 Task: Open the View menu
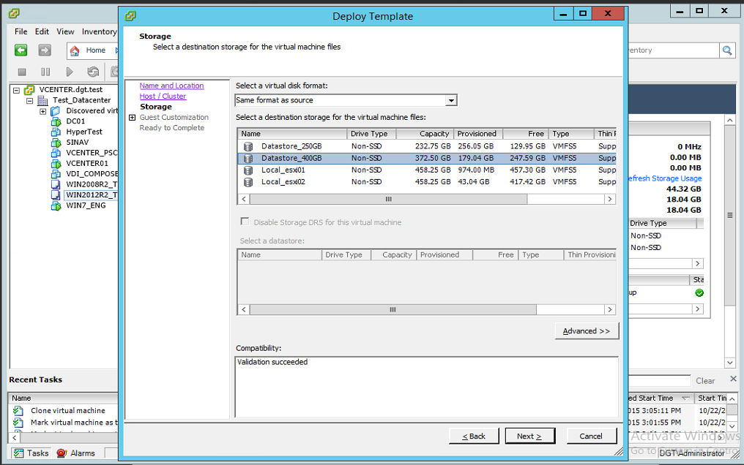pos(65,31)
